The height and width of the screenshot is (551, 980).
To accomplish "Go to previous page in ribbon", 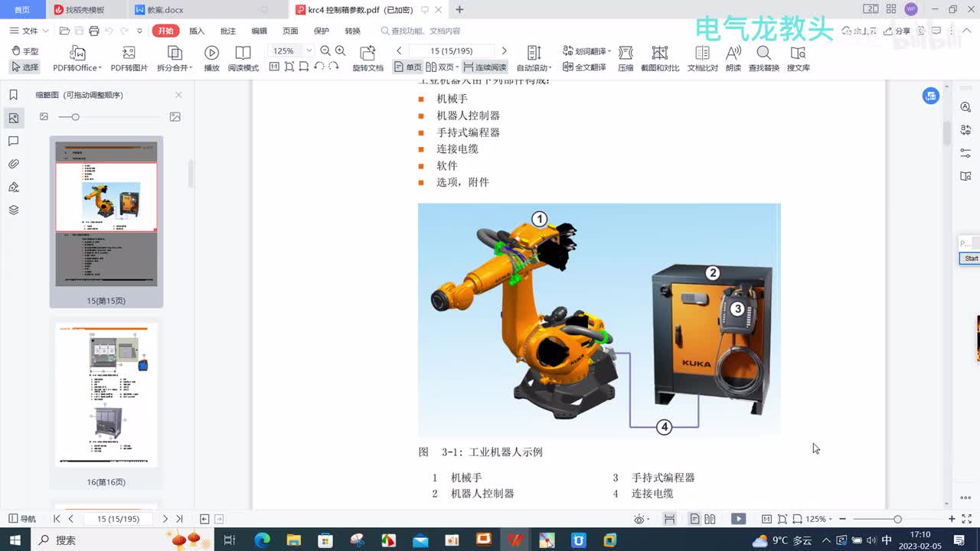I will coord(399,51).
